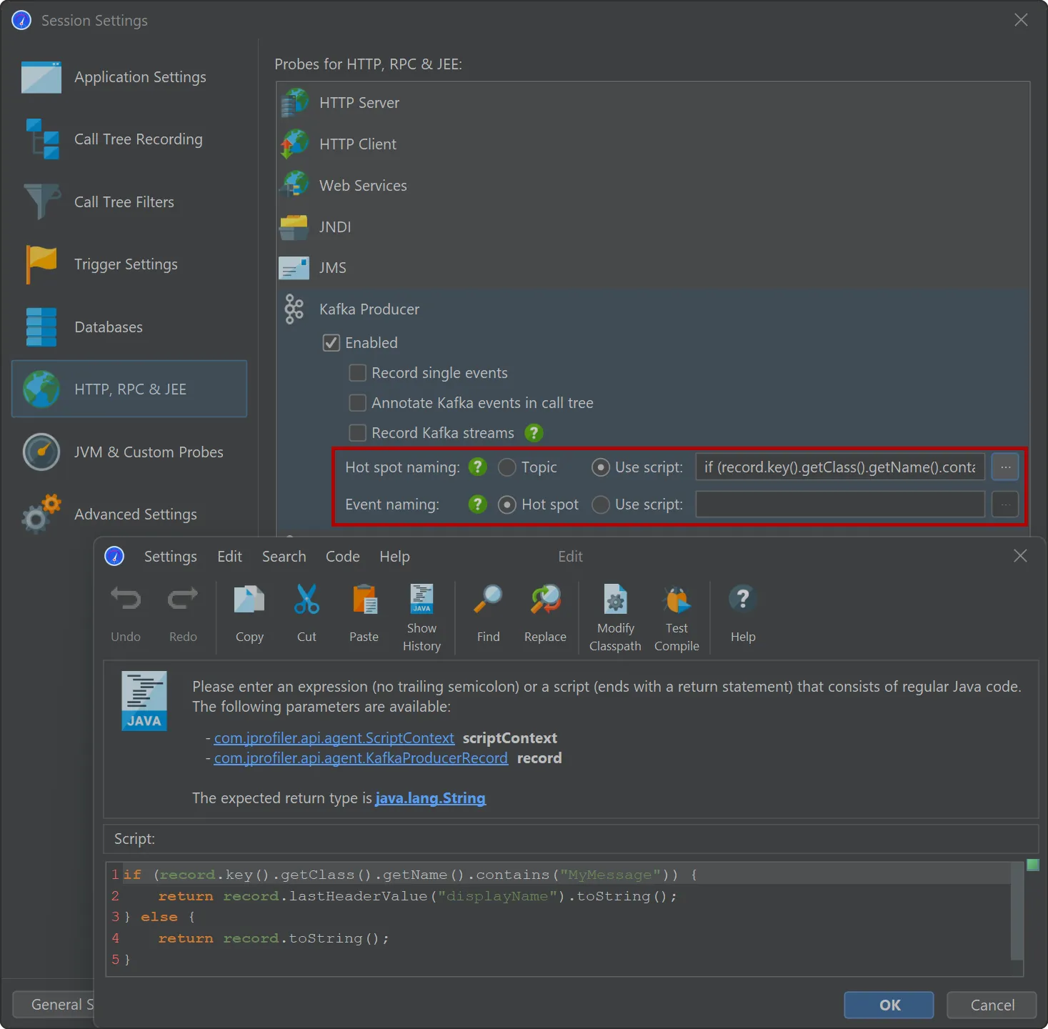This screenshot has height=1029, width=1048.
Task: Open Show History in script editor
Action: [x=421, y=617]
